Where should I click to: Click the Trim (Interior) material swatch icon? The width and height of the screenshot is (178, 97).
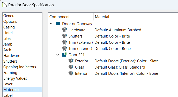click(64, 49)
